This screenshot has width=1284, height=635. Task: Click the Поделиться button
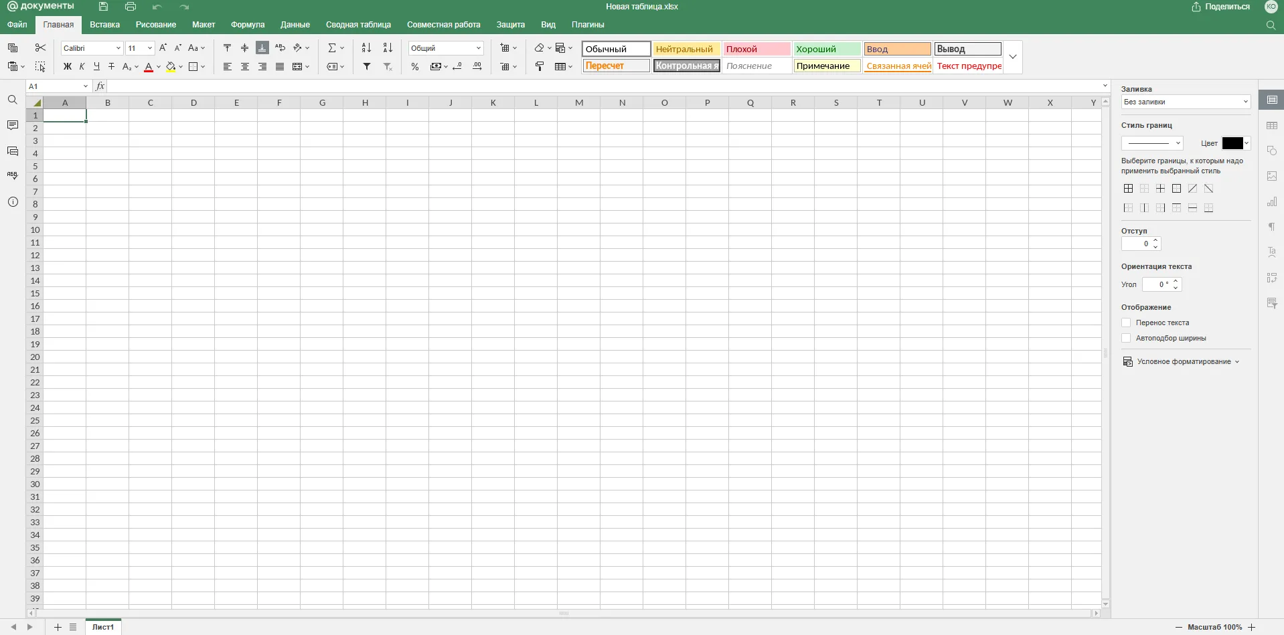(x=1220, y=7)
